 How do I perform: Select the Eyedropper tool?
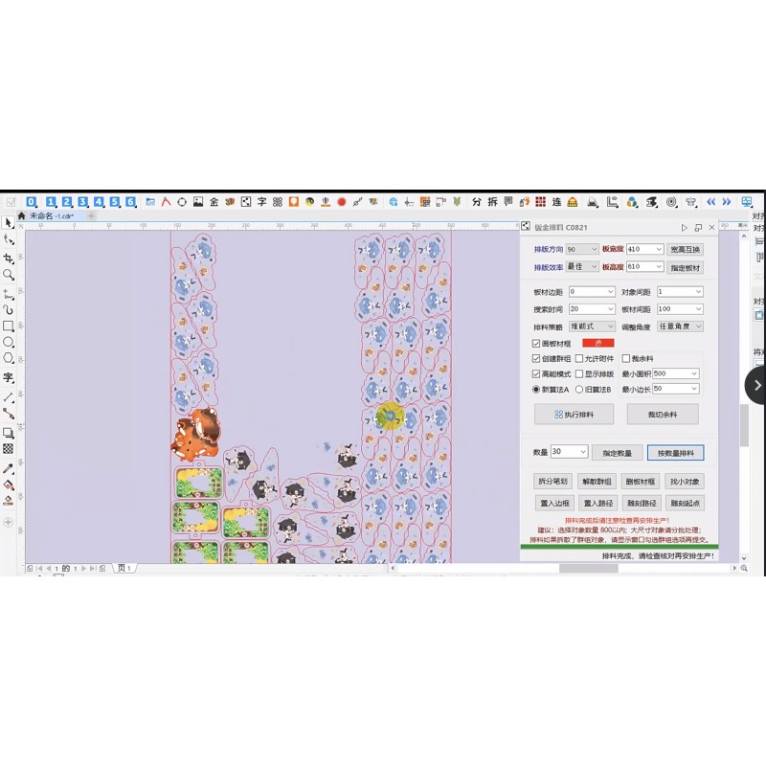[x=9, y=468]
